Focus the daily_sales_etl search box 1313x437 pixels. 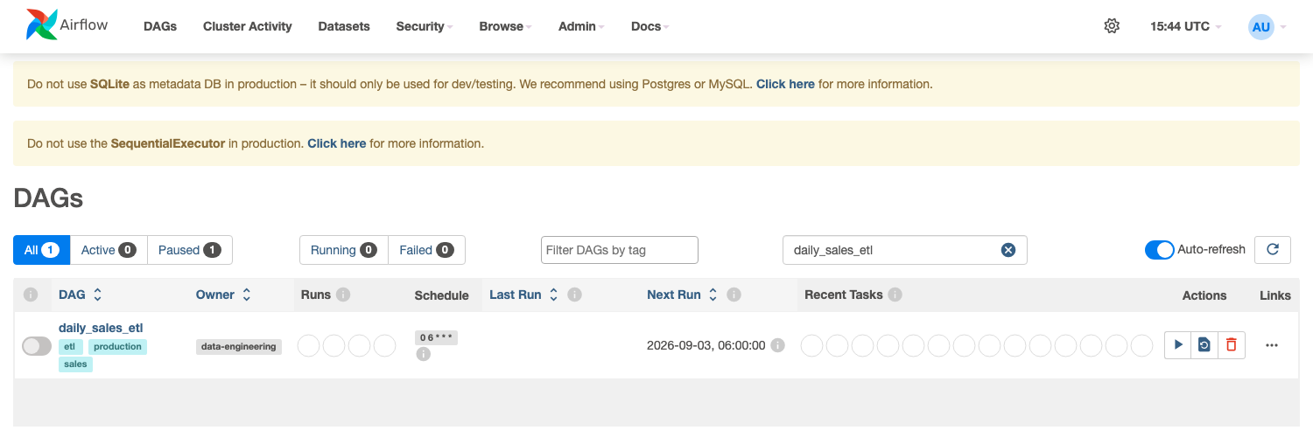click(x=905, y=250)
